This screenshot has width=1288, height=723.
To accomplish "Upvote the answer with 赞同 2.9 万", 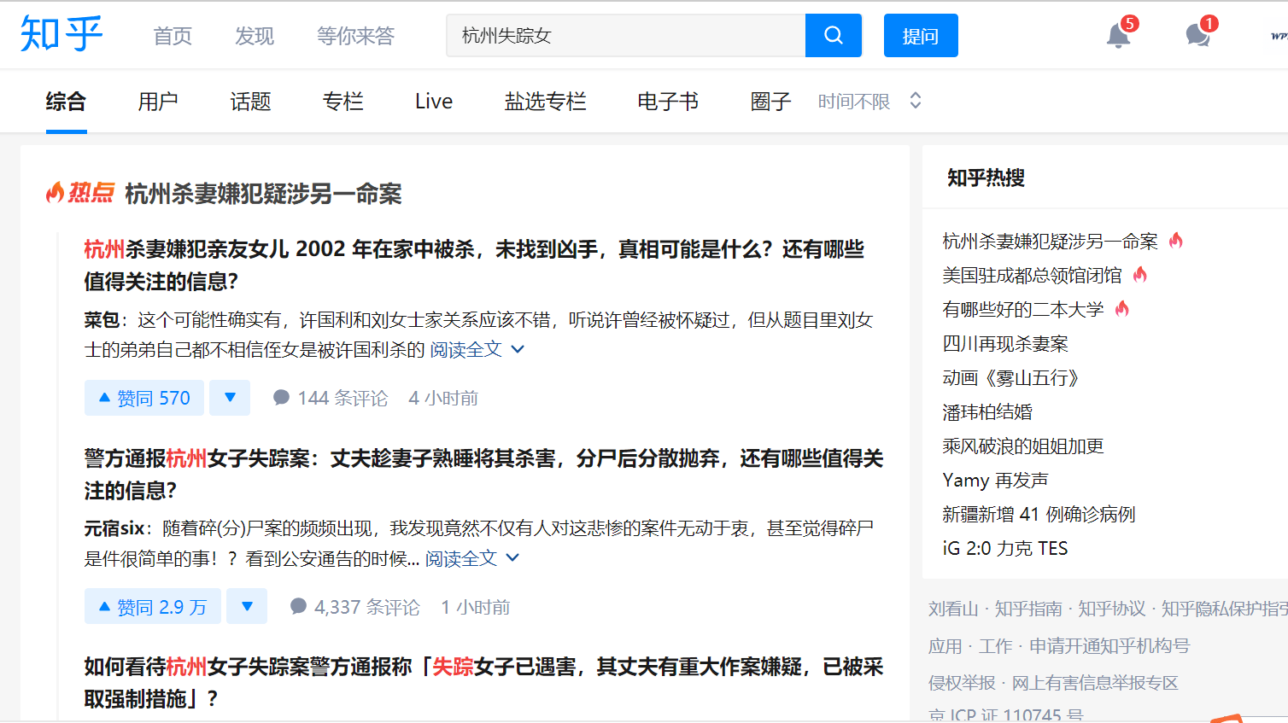I will 153,607.
